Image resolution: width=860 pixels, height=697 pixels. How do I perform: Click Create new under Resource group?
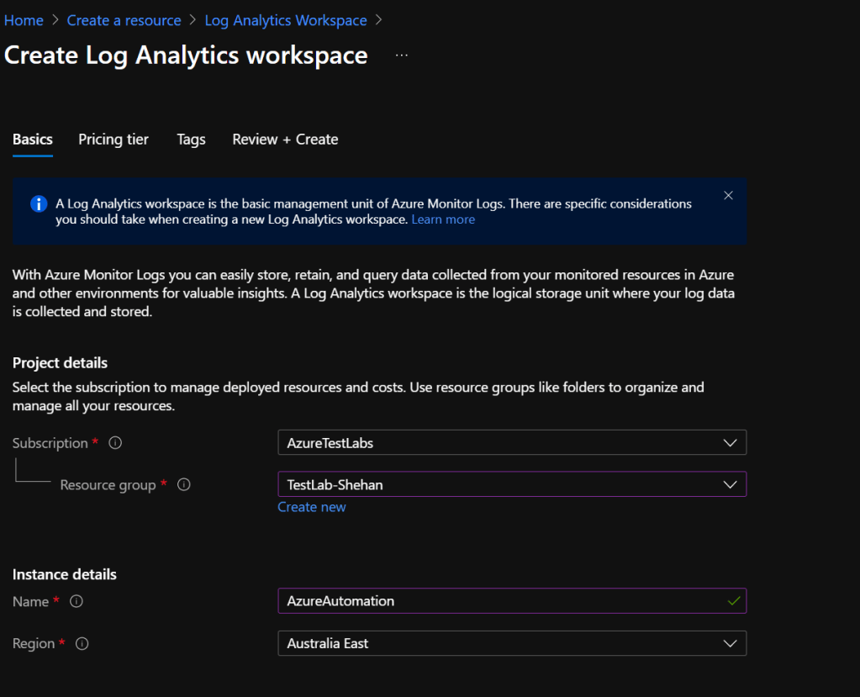click(312, 507)
